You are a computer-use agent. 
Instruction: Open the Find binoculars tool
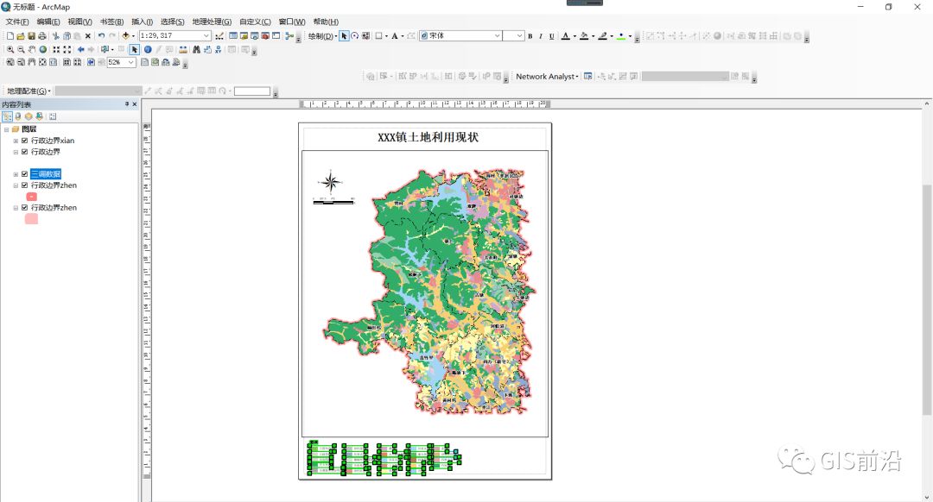[197, 50]
